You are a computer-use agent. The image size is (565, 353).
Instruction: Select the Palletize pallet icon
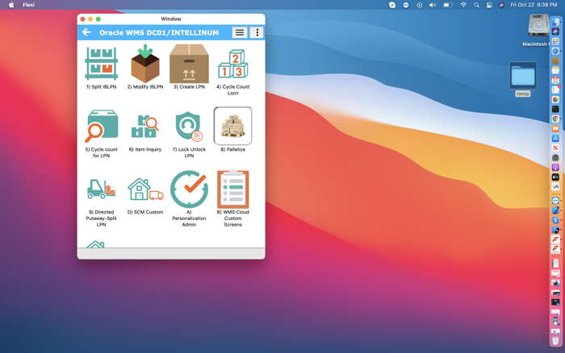[x=232, y=126]
